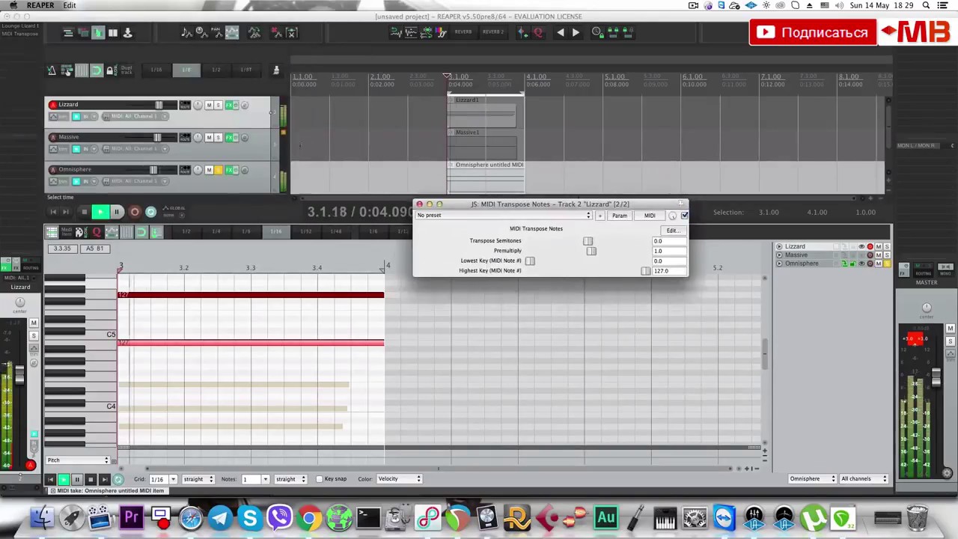Open the FX chain of the Omnisphere track

229,170
